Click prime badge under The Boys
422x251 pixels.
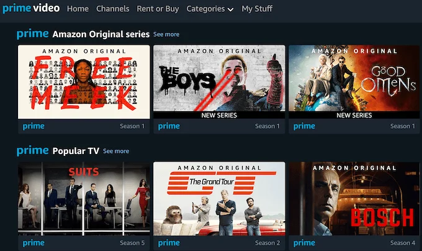click(x=169, y=126)
